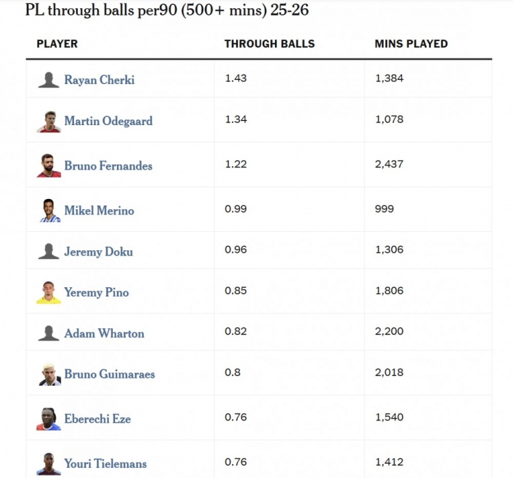Click Mikel Merino's player photo
This screenshot has height=478, width=513.
(x=49, y=211)
